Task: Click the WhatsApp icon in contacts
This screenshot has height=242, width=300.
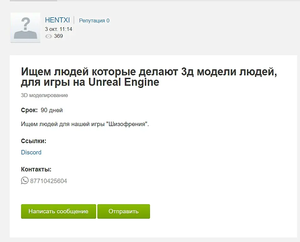Action: pos(25,181)
